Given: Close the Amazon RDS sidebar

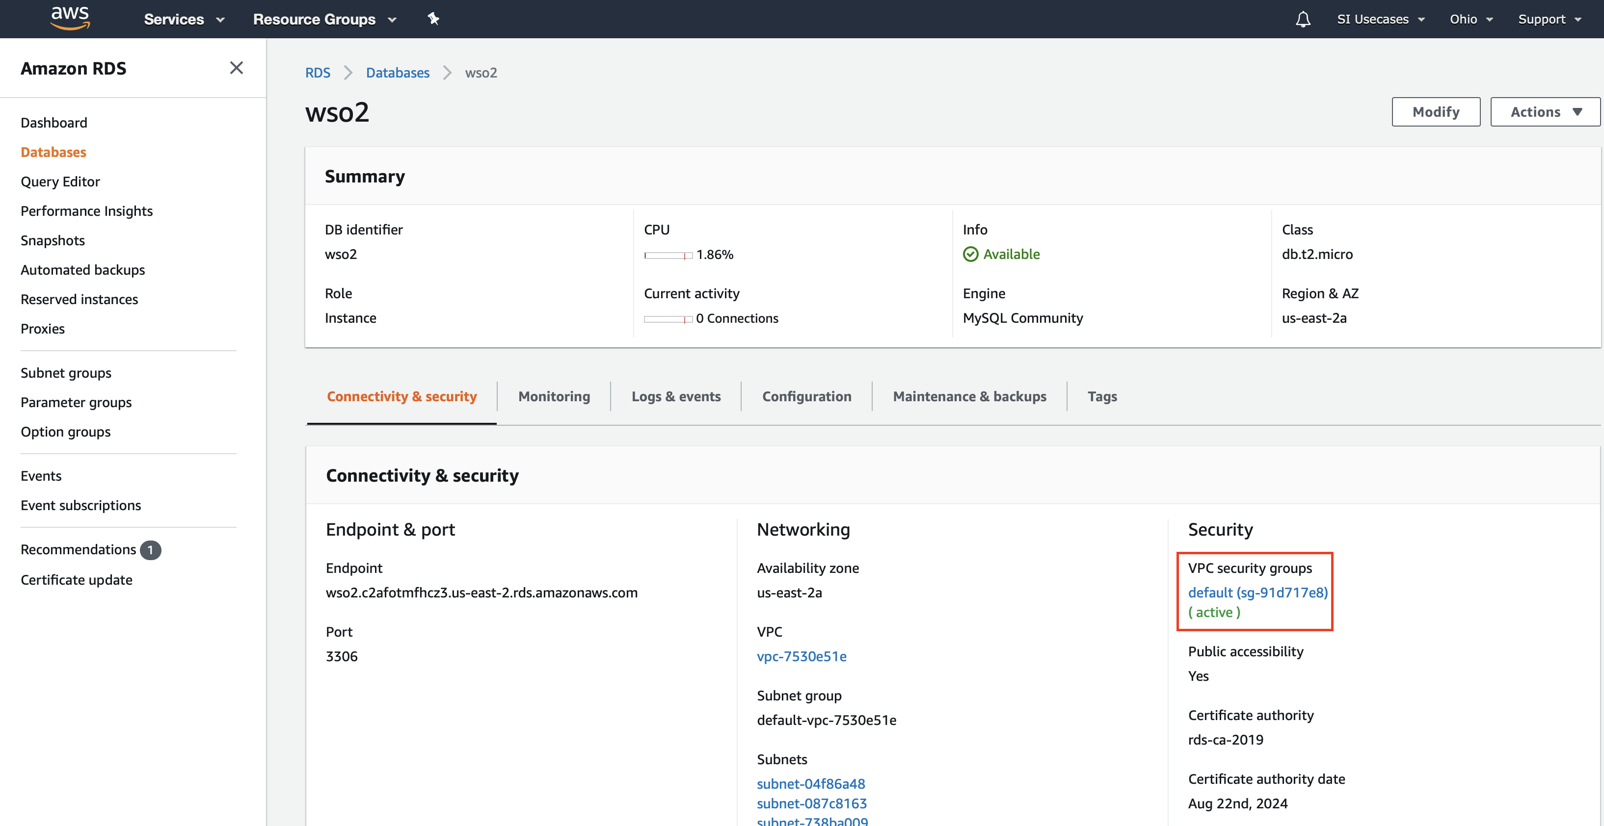Looking at the screenshot, I should point(236,68).
